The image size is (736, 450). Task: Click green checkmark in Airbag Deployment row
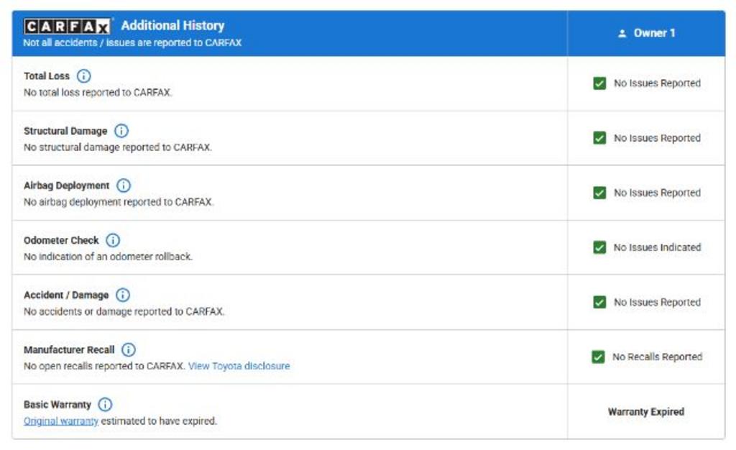(x=599, y=193)
